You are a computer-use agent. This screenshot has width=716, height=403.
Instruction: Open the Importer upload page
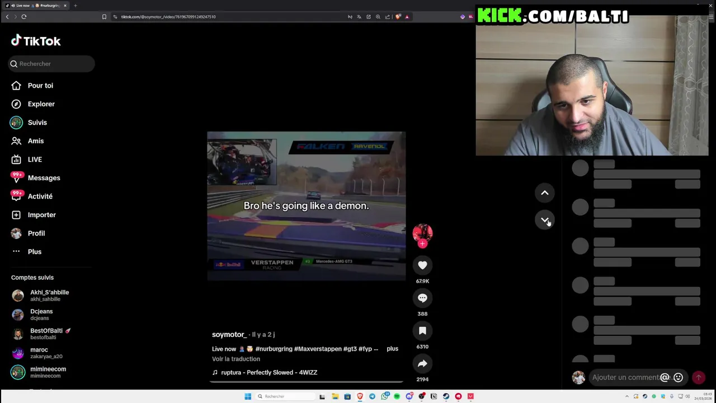(34, 215)
